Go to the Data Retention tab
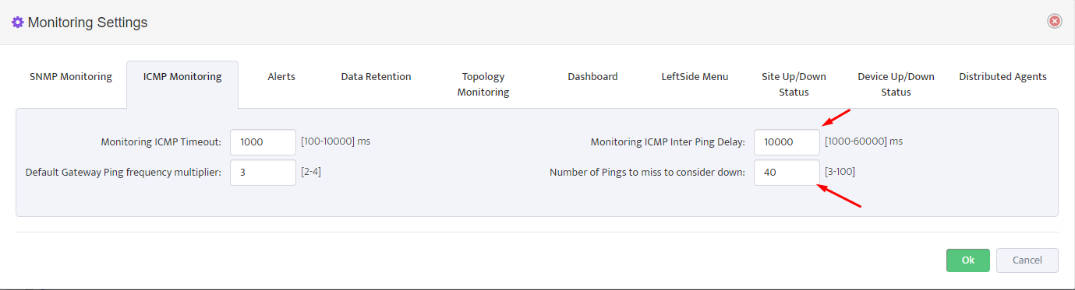The width and height of the screenshot is (1075, 290). (x=376, y=77)
